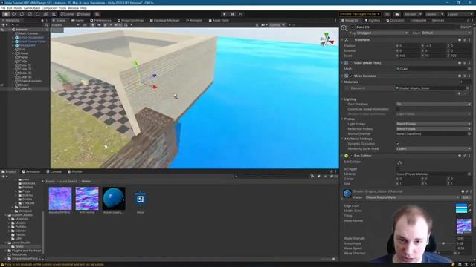Pause the game

pyautogui.click(x=233, y=14)
